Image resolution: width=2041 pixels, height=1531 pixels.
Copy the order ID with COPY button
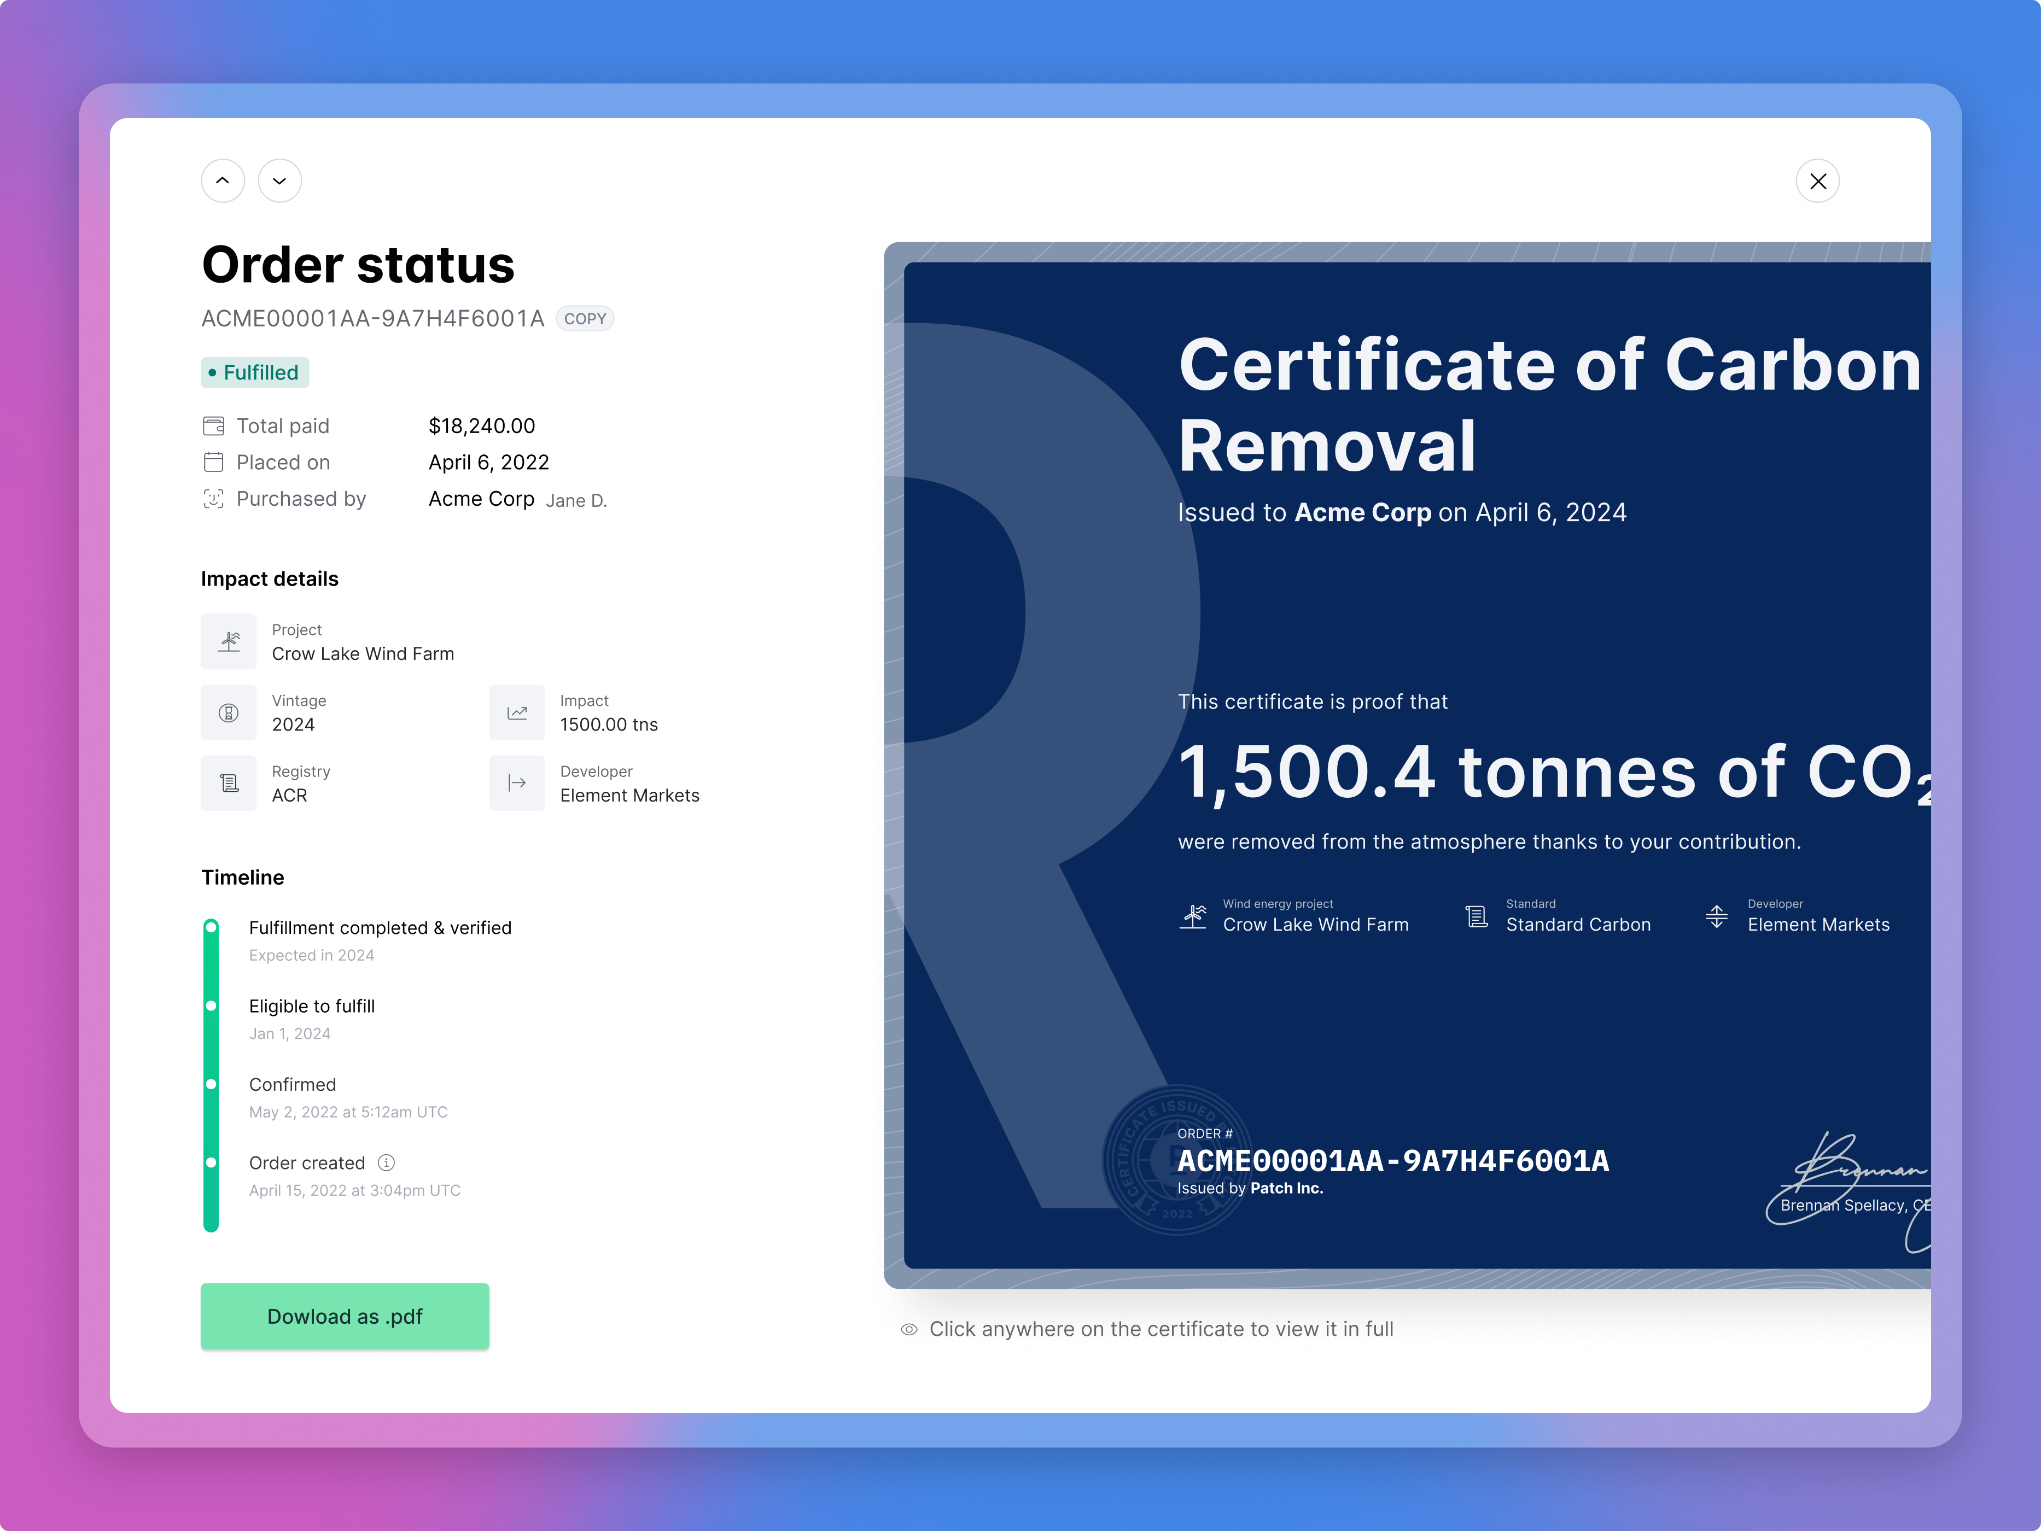(585, 318)
